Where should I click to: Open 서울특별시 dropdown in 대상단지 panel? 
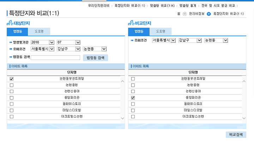point(42,49)
